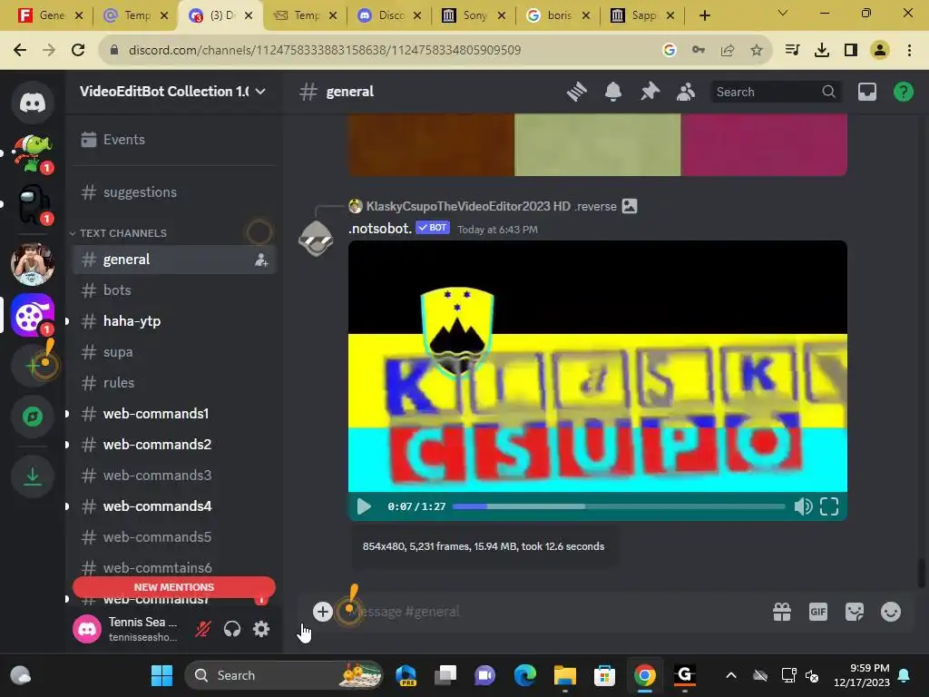Screen dimensions: 929x697
Task: Show pinned messages pin icon
Action: click(650, 92)
